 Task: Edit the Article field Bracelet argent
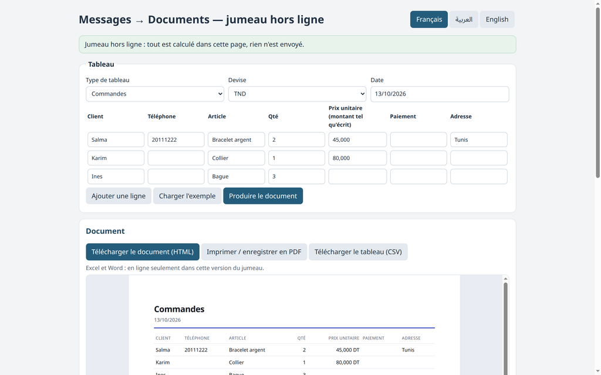pos(236,139)
